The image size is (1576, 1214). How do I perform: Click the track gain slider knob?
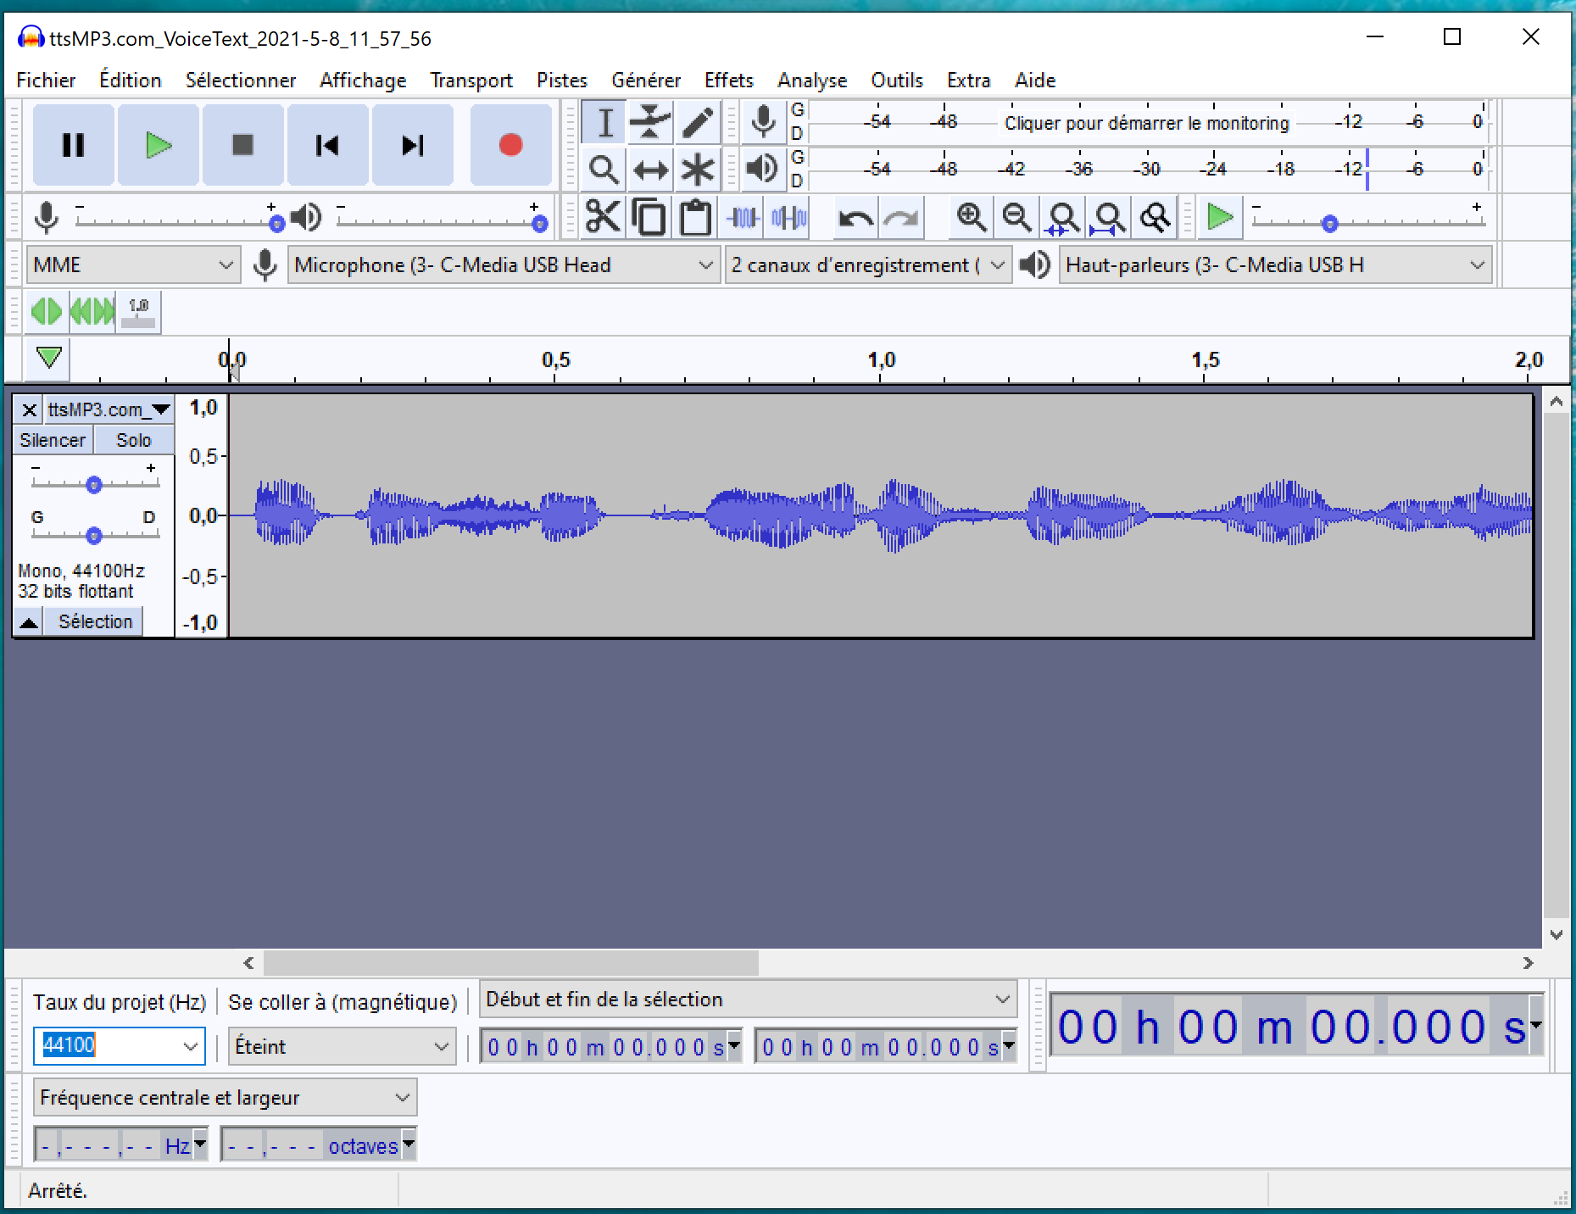(x=94, y=485)
